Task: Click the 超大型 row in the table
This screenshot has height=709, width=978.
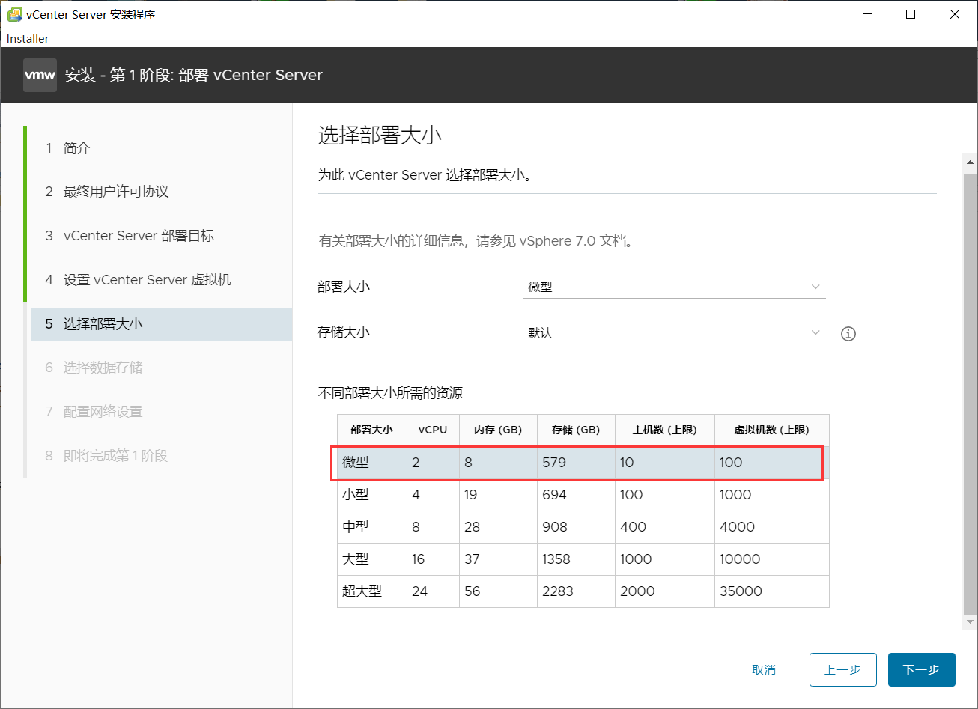Action: coord(577,591)
